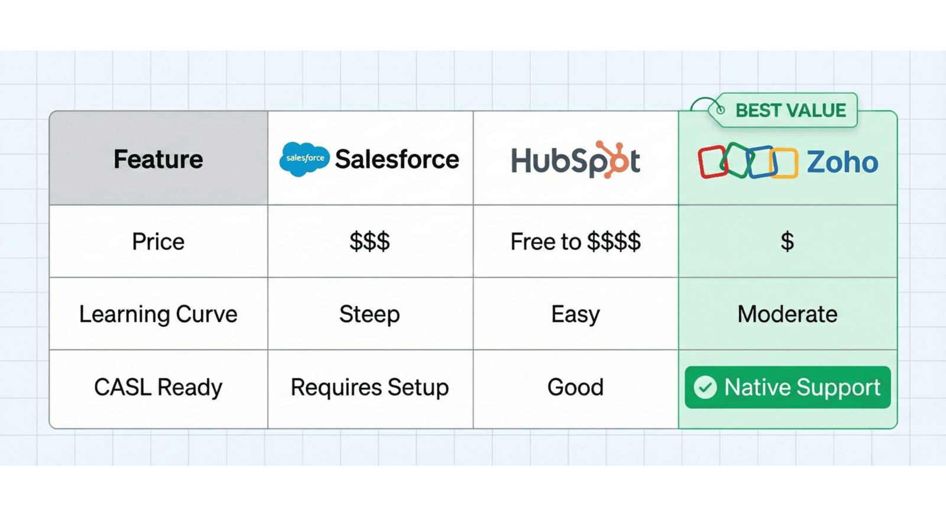Click the $$$ Salesforce price cell
Screen dimensions: 946x516
[x=370, y=242]
